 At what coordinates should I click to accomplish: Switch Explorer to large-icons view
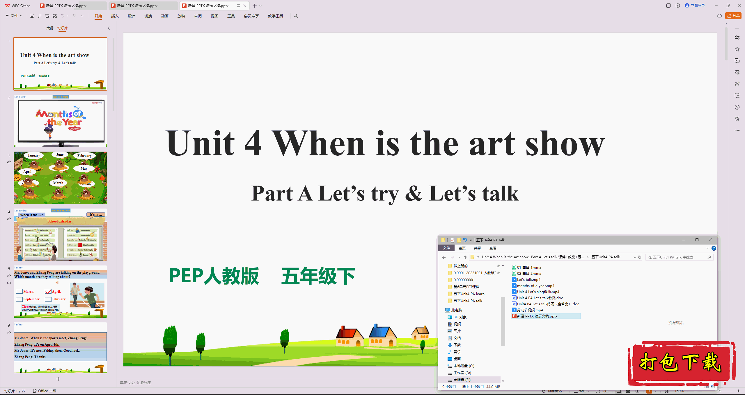[713, 387]
